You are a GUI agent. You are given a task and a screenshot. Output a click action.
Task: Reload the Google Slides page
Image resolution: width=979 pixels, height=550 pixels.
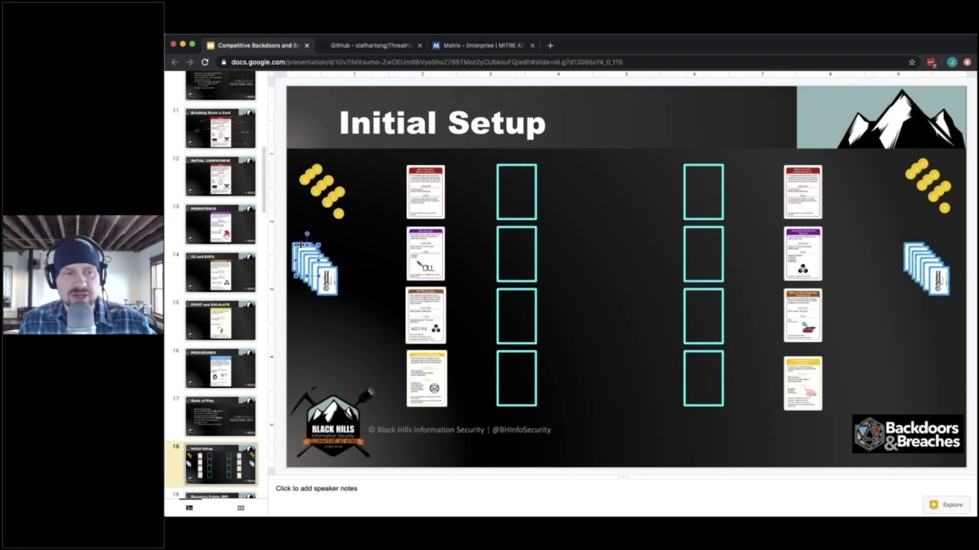click(x=205, y=62)
